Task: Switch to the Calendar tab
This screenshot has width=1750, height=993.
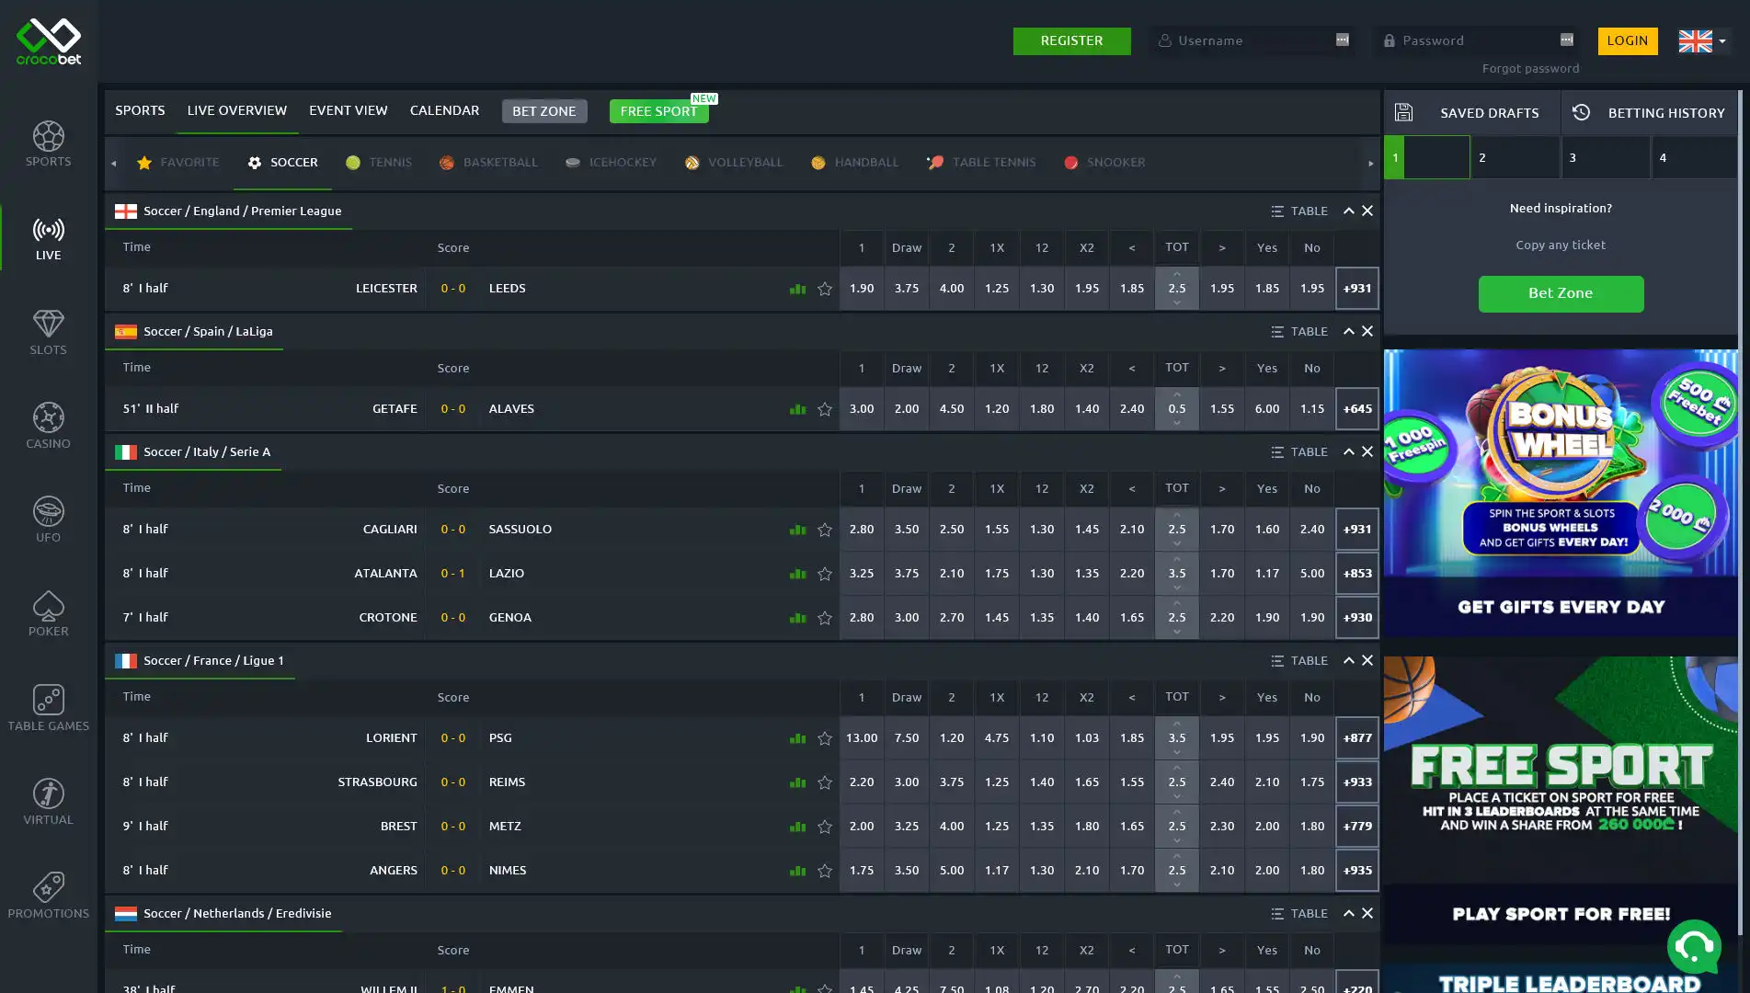Action: point(444,110)
